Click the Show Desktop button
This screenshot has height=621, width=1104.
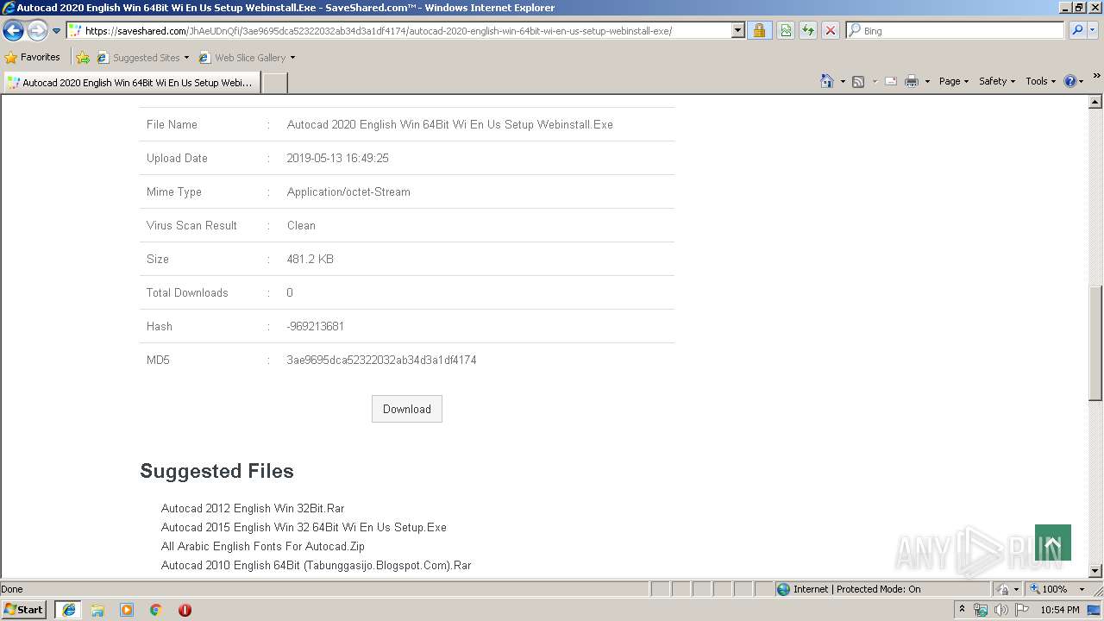(x=1095, y=610)
